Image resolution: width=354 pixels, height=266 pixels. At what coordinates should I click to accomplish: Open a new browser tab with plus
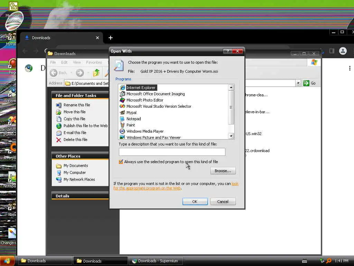110,38
